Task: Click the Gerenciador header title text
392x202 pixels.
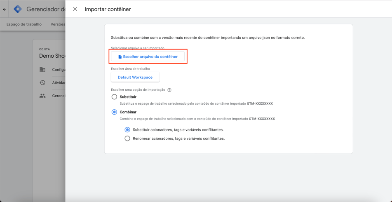Action: pos(45,9)
